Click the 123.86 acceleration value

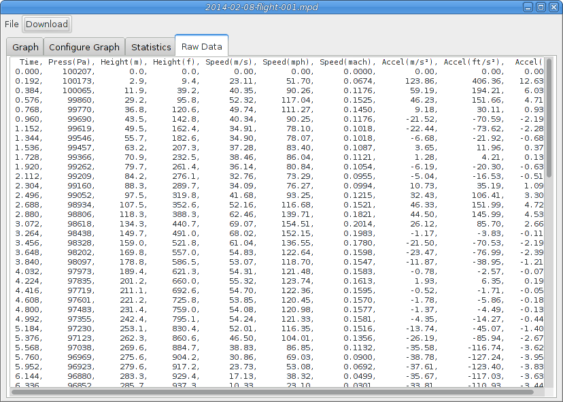[422, 80]
